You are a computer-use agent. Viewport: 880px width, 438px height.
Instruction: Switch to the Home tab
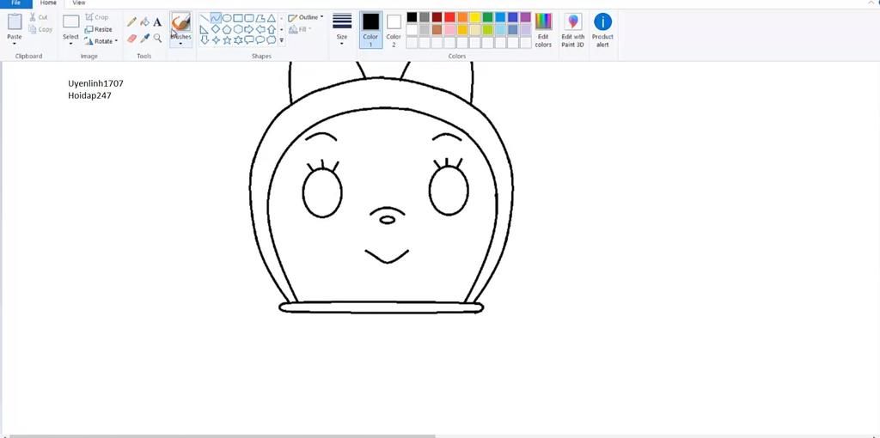48,3
